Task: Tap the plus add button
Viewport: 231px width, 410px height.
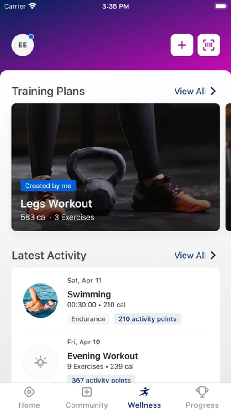Action: pos(182,45)
